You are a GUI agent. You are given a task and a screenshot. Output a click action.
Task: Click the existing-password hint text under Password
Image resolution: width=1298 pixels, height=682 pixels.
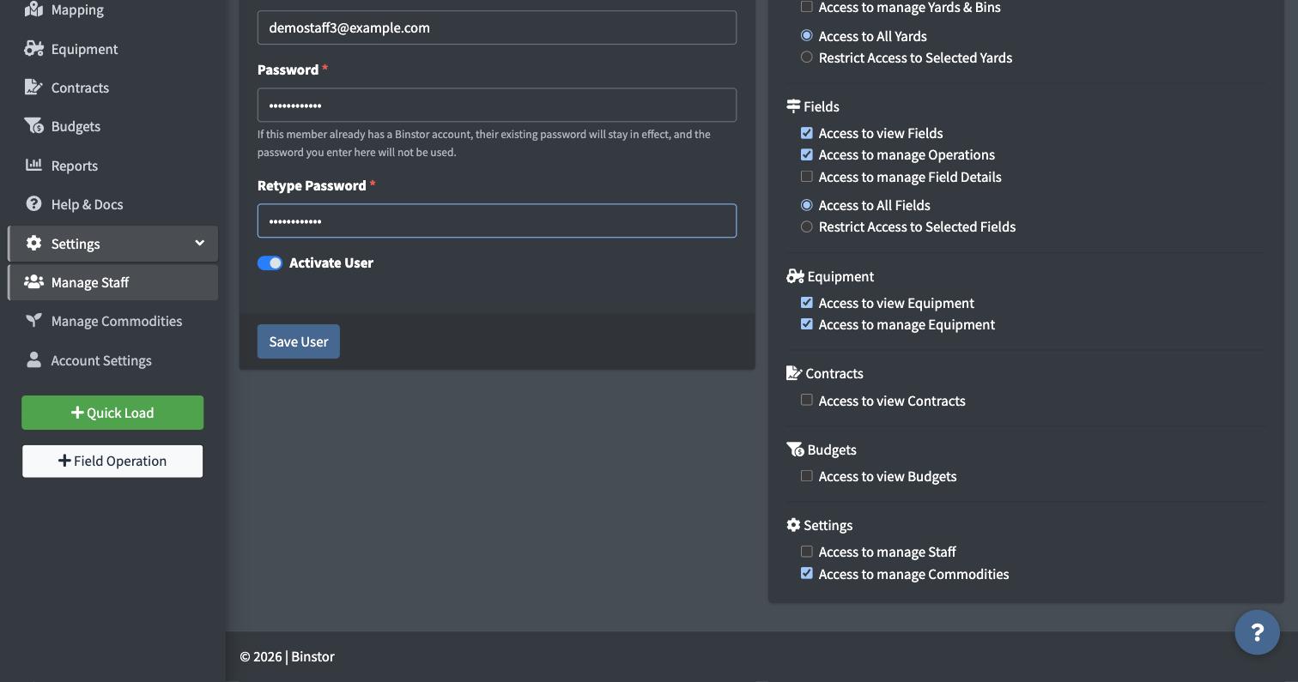click(x=484, y=143)
